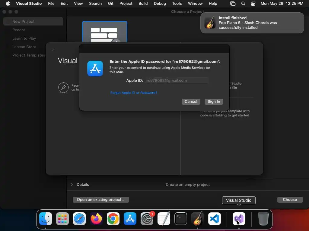Open the Project menu
The image size is (309, 231).
coord(126,3)
